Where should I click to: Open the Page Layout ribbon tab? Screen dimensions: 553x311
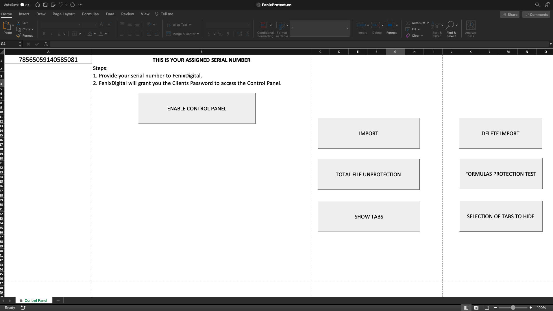point(64,14)
